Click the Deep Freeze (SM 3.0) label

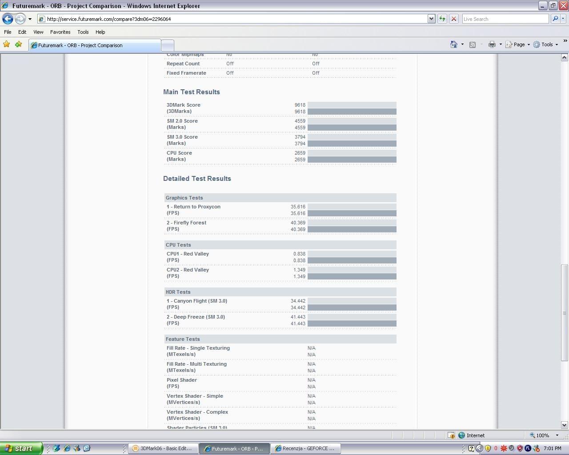coord(196,317)
